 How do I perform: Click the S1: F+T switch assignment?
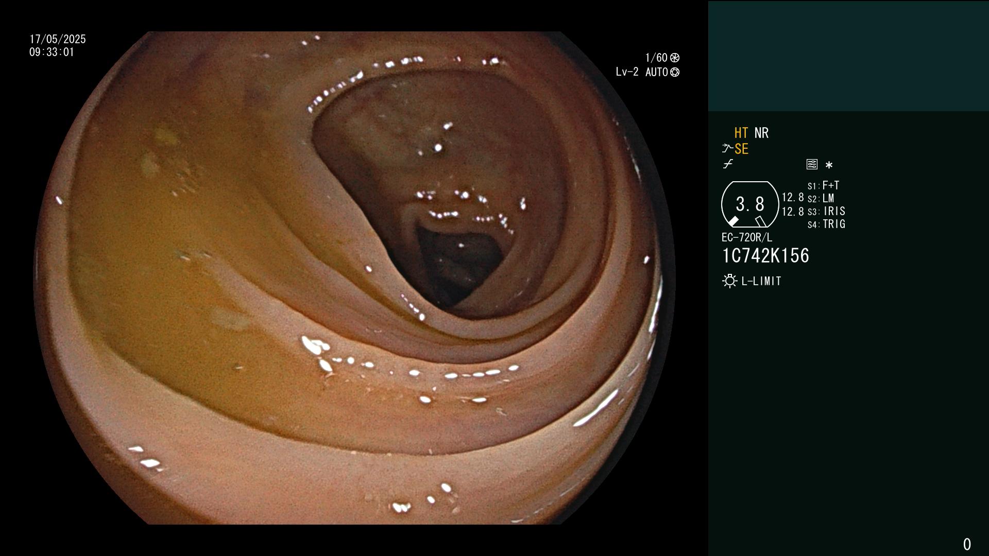(824, 185)
